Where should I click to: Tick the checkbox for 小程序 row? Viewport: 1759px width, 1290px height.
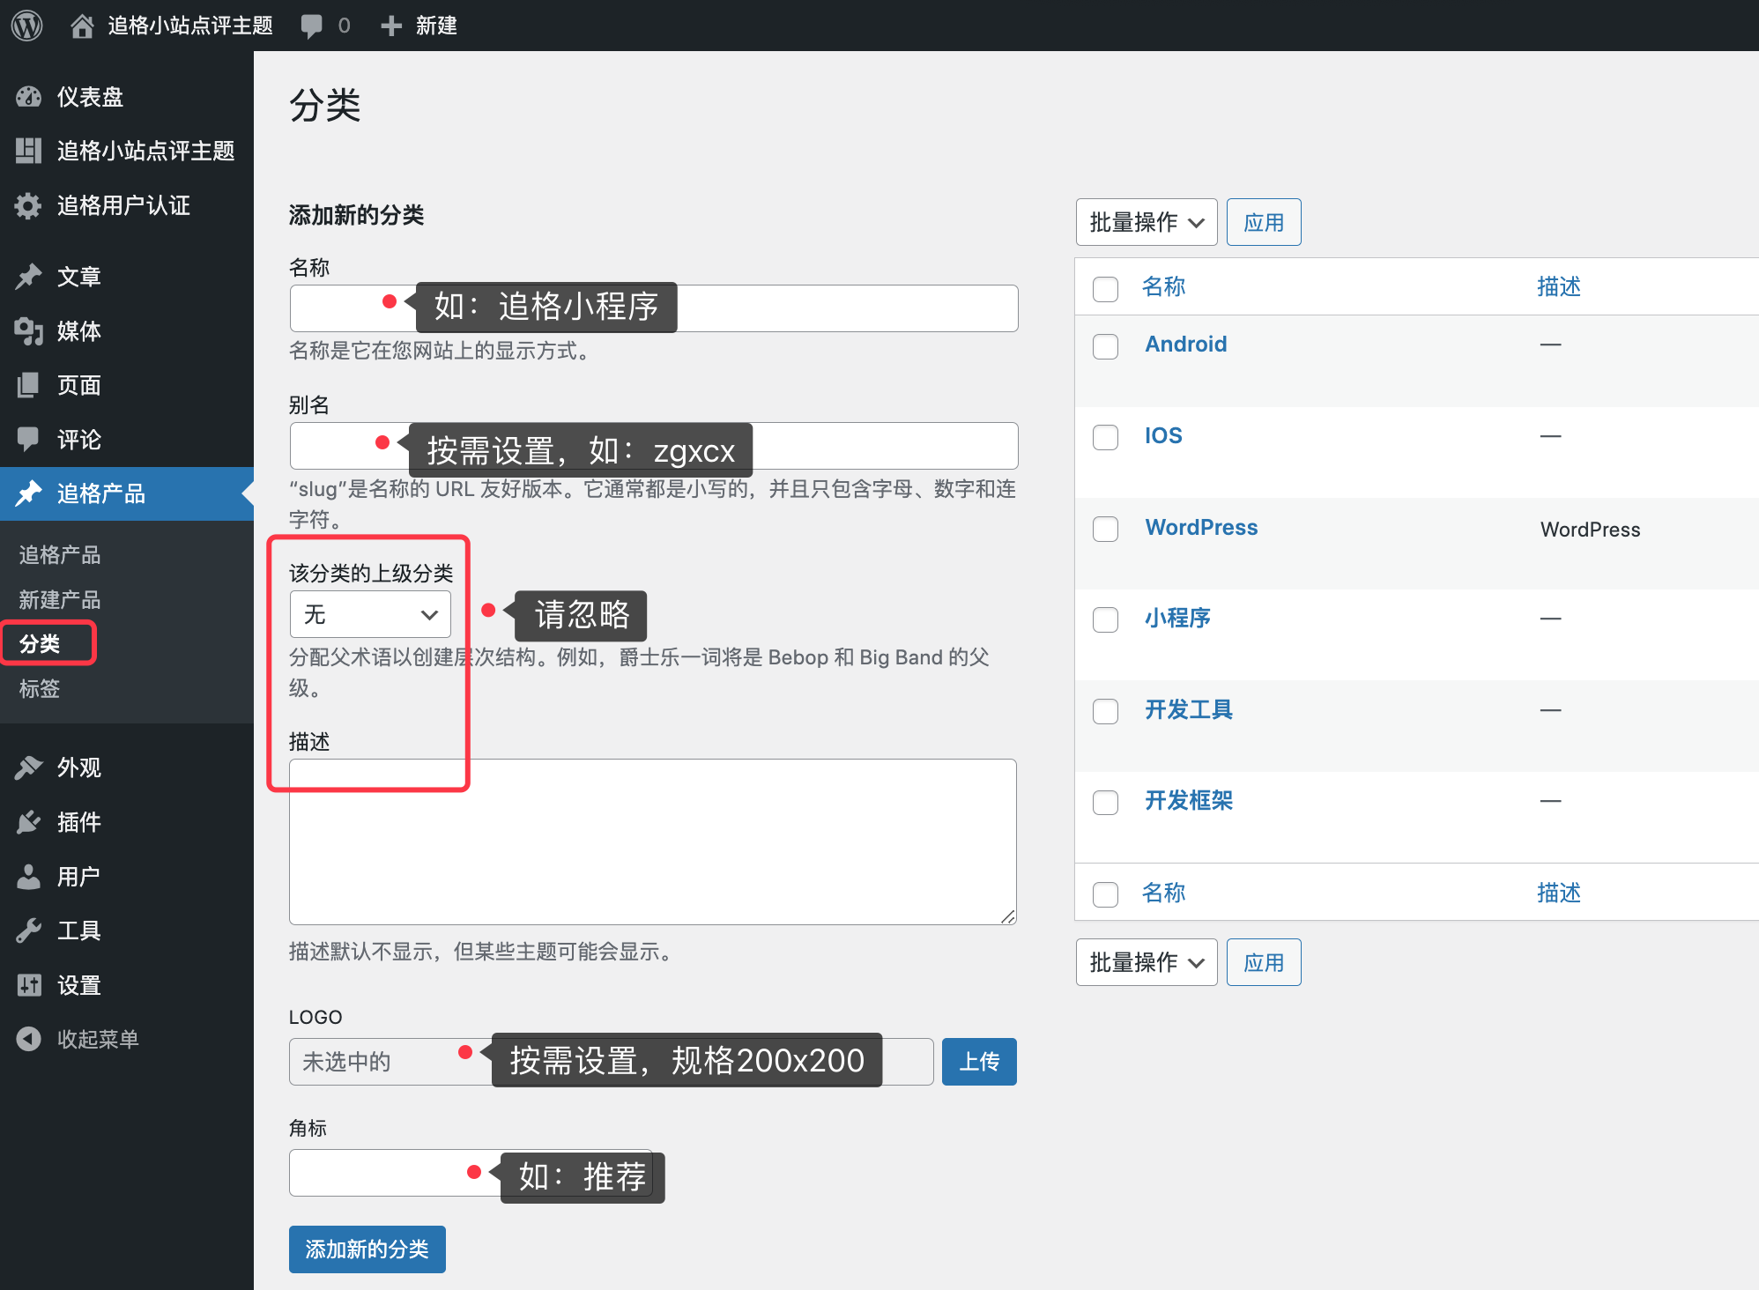pyautogui.click(x=1105, y=619)
